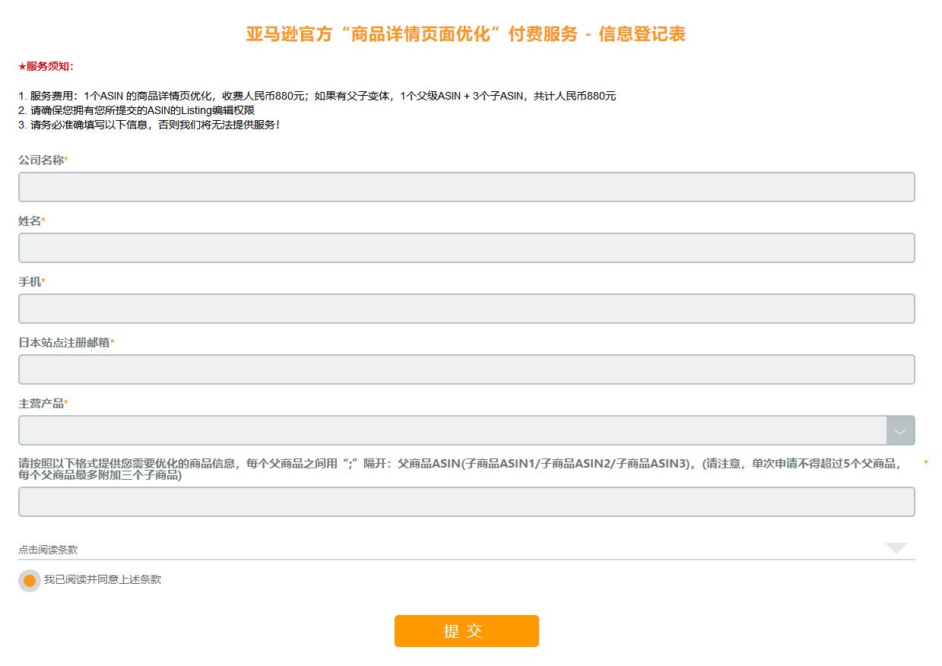Click the red ★服务须知 heading
The height and width of the screenshot is (666, 942).
pos(46,67)
